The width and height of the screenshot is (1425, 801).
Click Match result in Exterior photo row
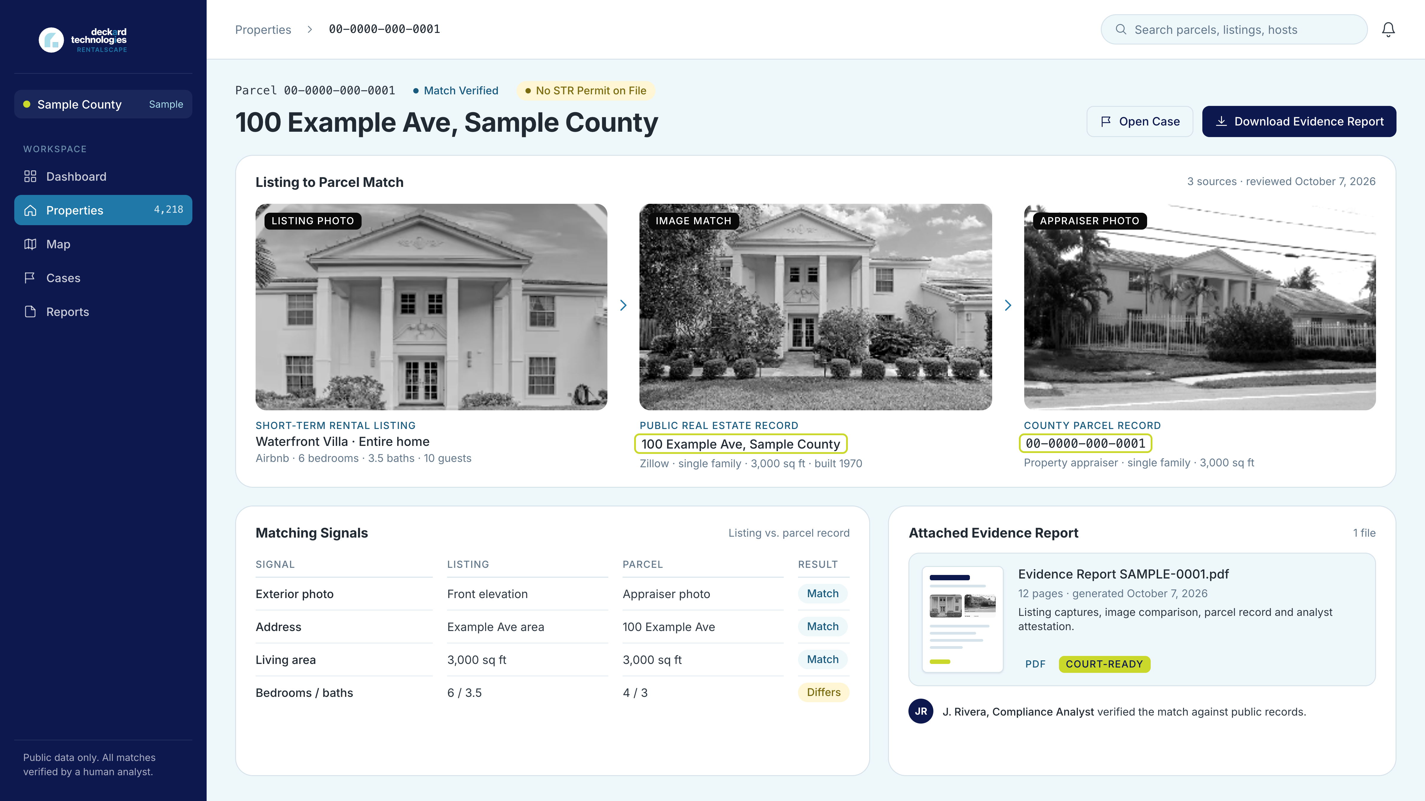pyautogui.click(x=823, y=593)
